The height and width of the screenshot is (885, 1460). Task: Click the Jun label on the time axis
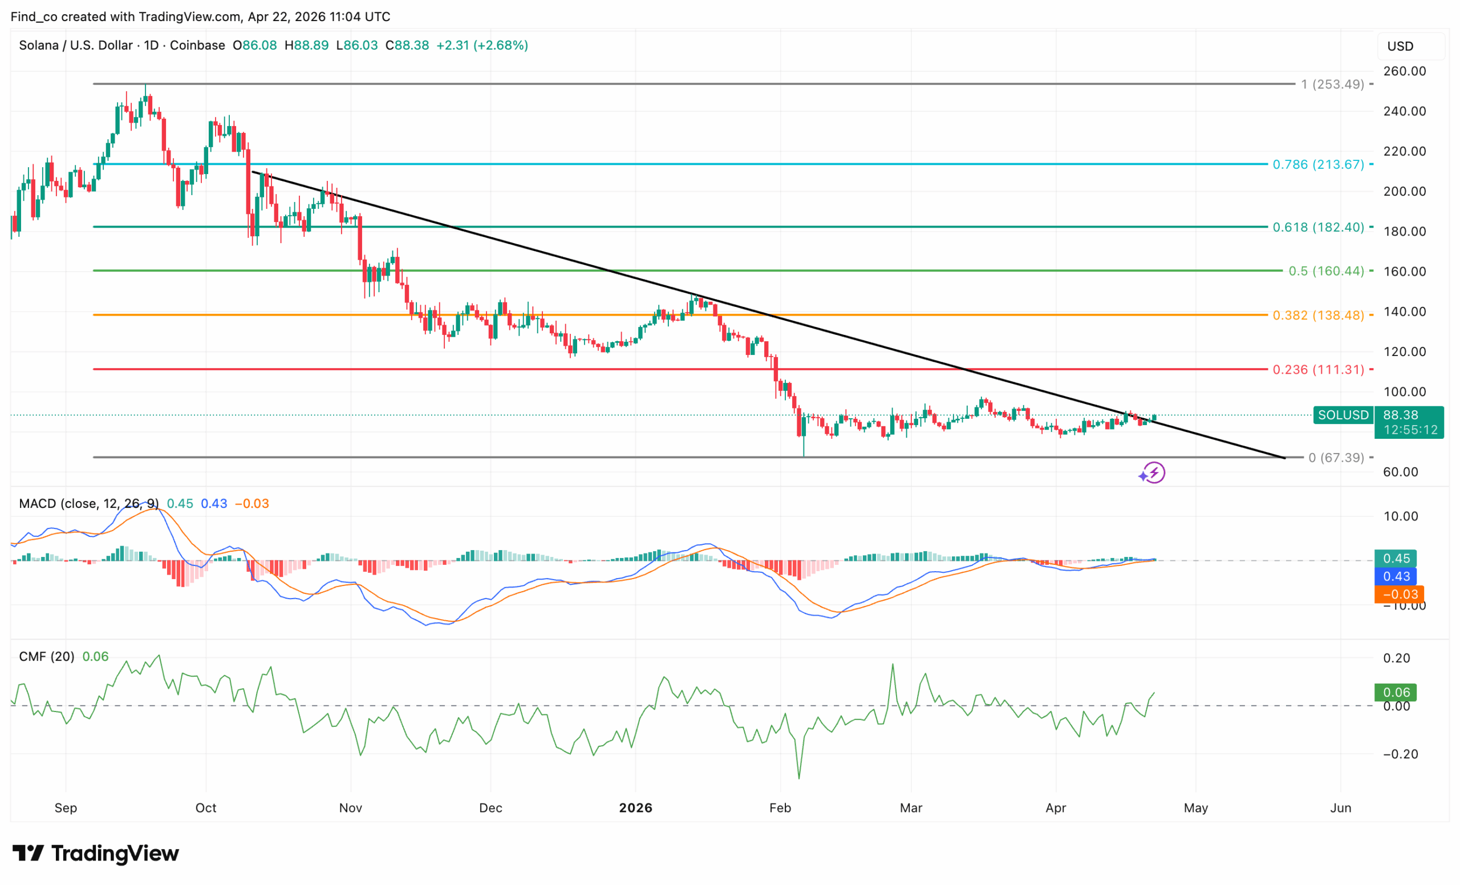(1341, 808)
